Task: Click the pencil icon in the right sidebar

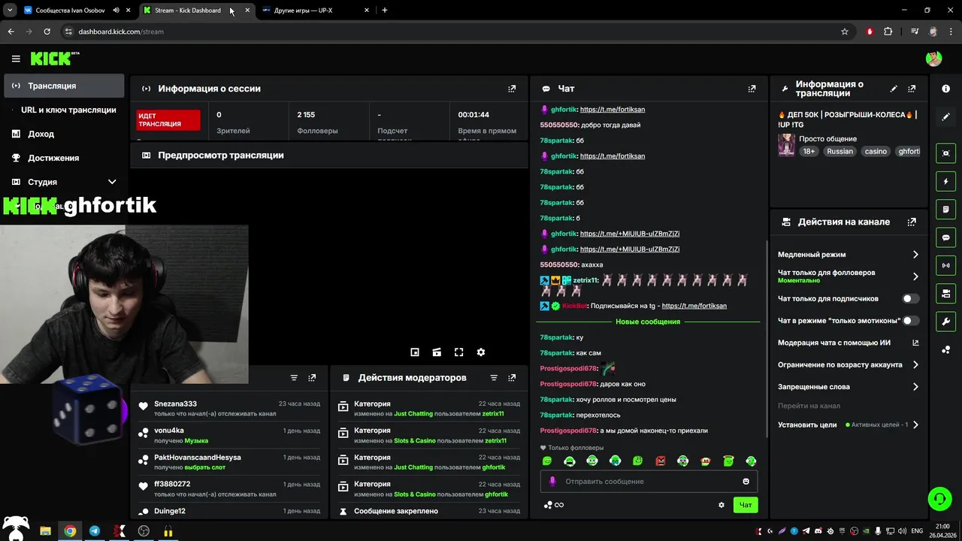Action: click(945, 116)
